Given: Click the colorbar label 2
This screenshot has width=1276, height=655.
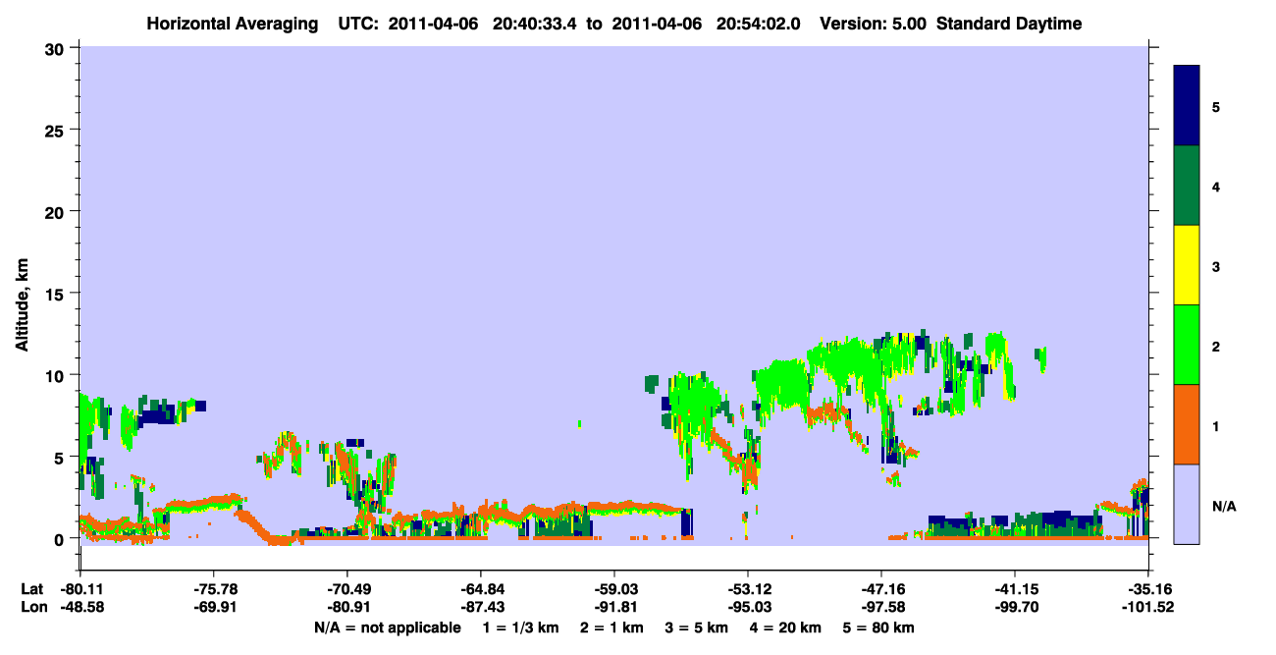Looking at the screenshot, I should 1216,346.
